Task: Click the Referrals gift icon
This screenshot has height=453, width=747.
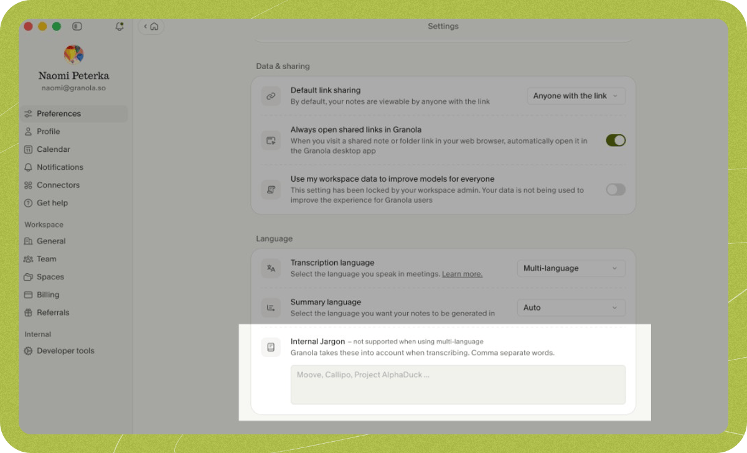Action: tap(28, 312)
